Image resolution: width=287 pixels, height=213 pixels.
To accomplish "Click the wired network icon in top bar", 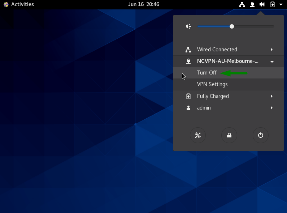I will coord(242,4).
